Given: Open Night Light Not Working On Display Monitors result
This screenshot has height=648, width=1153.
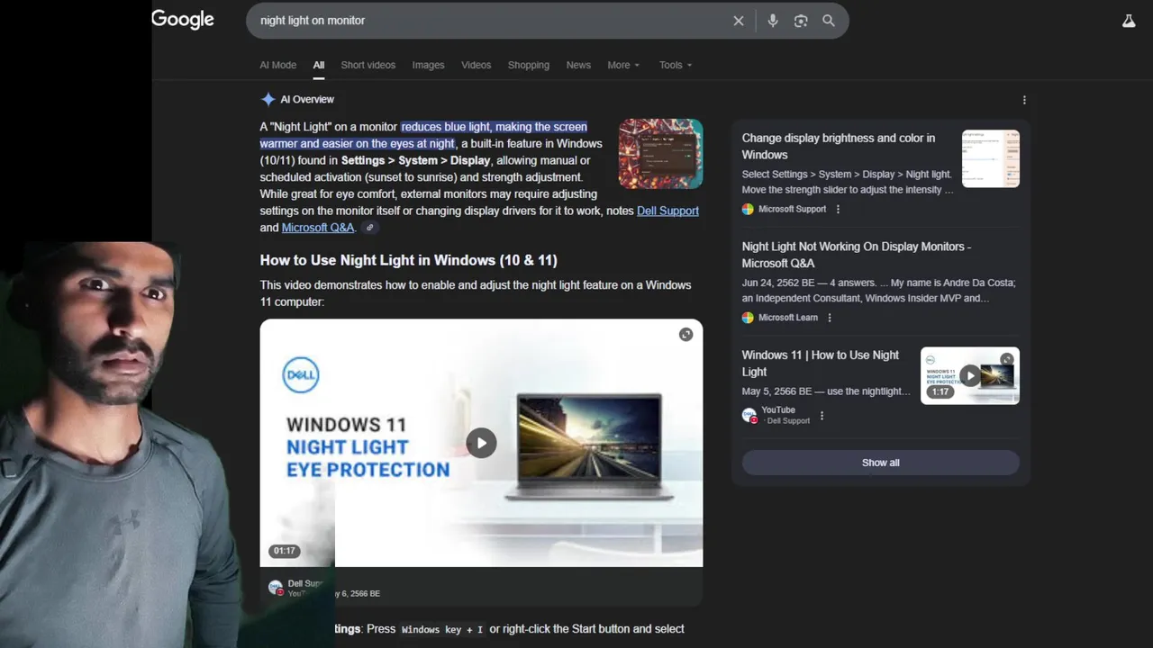Looking at the screenshot, I should (856, 255).
